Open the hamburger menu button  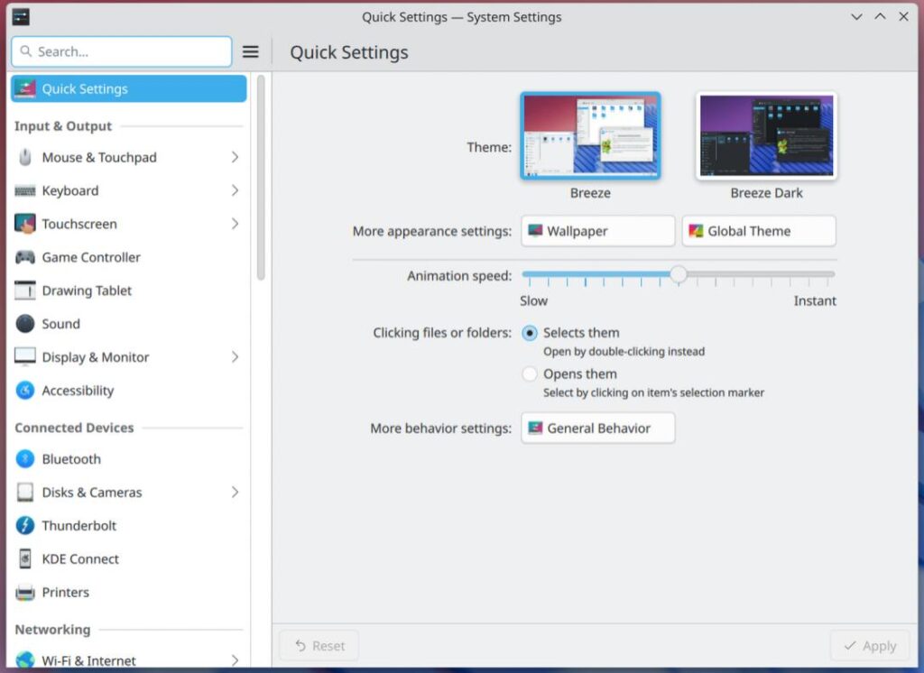[251, 51]
